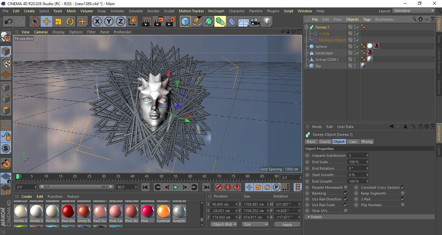Image resolution: width=442 pixels, height=235 pixels.
Task: Toggle Z axis lock
Action: click(x=121, y=22)
